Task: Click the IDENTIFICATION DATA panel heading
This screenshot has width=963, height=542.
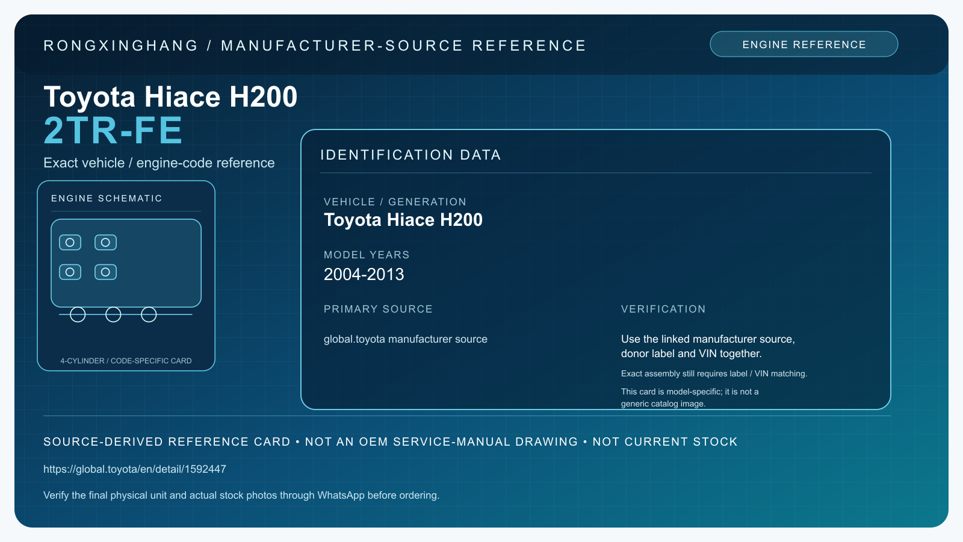Action: tap(410, 155)
